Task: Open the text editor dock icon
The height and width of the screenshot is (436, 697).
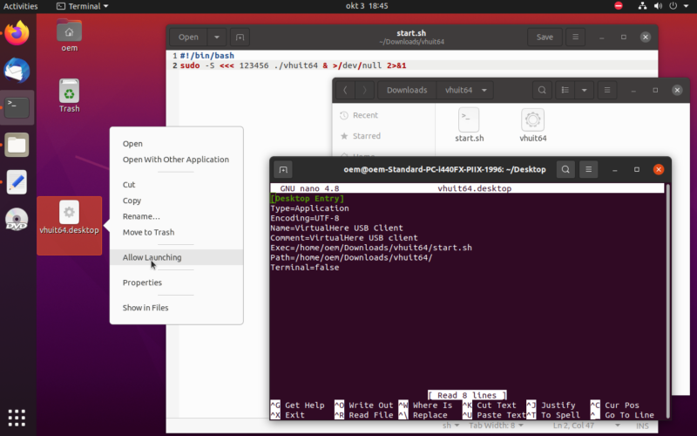Action: pyautogui.click(x=17, y=182)
